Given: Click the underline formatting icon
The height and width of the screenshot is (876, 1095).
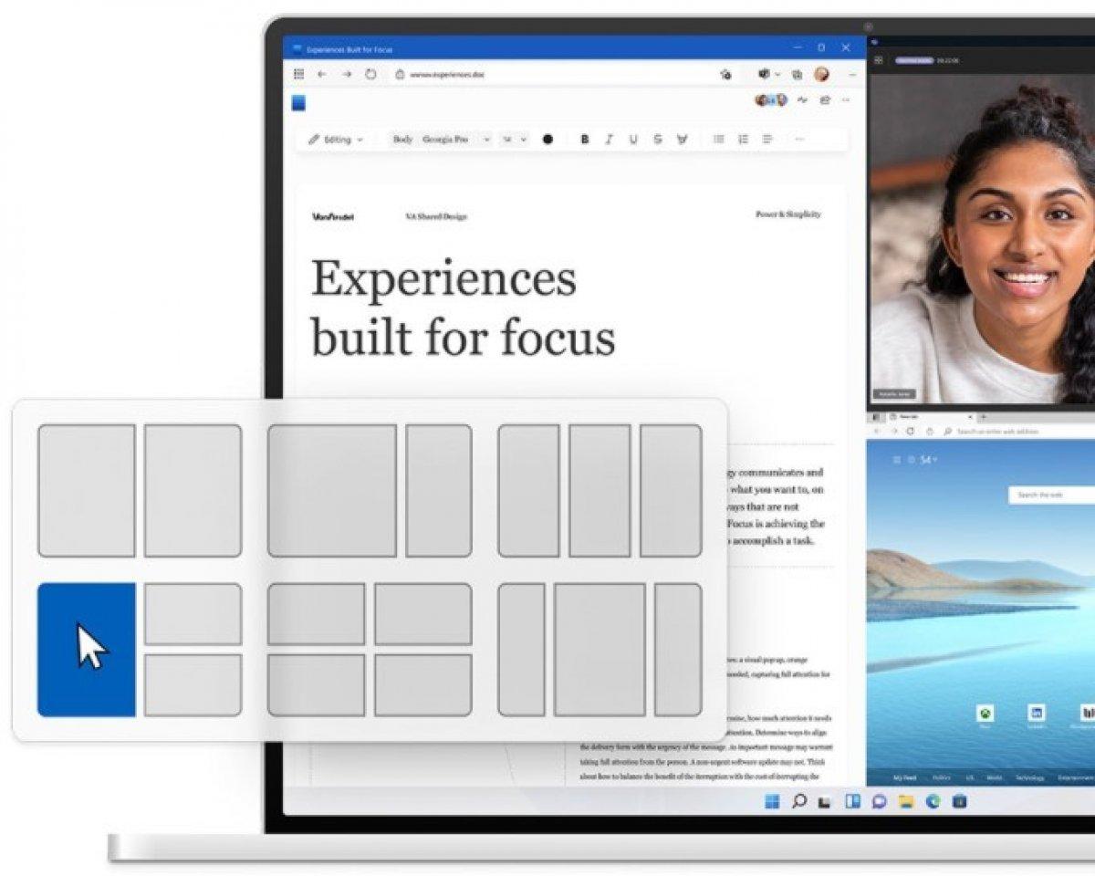Looking at the screenshot, I should pos(633,140).
